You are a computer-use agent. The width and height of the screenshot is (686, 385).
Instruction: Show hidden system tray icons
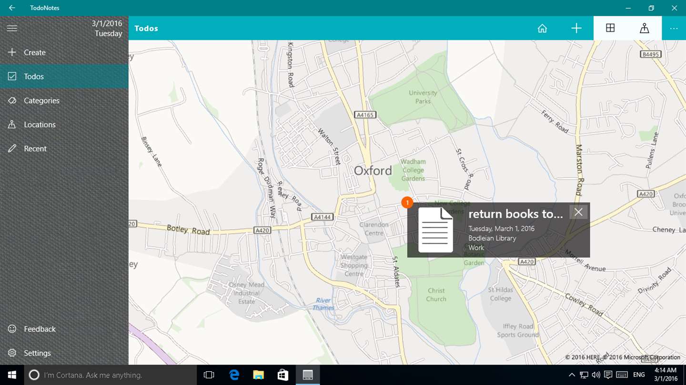point(572,375)
